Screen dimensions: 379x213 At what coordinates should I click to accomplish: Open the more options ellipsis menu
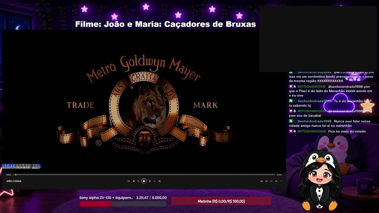281,181
